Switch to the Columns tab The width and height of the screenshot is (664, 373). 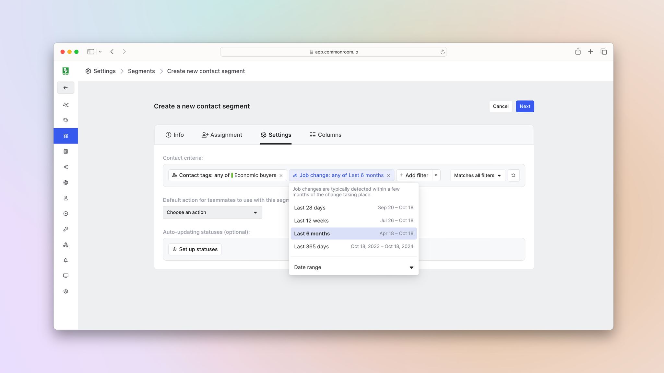click(x=325, y=135)
